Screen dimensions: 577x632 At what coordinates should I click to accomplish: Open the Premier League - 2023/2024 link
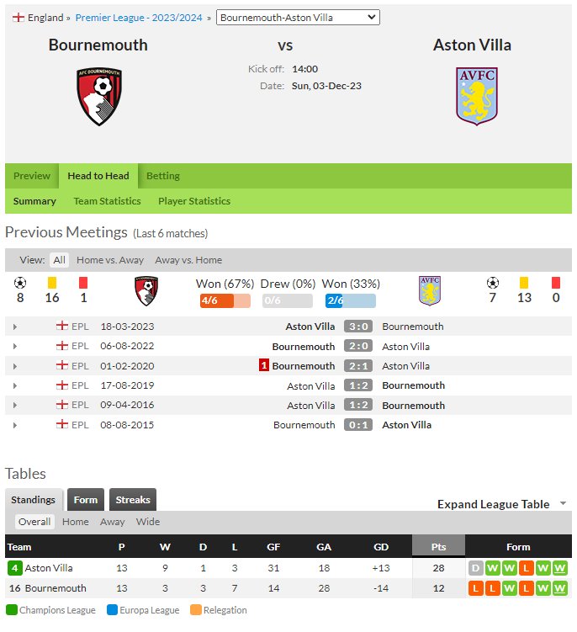click(x=139, y=18)
